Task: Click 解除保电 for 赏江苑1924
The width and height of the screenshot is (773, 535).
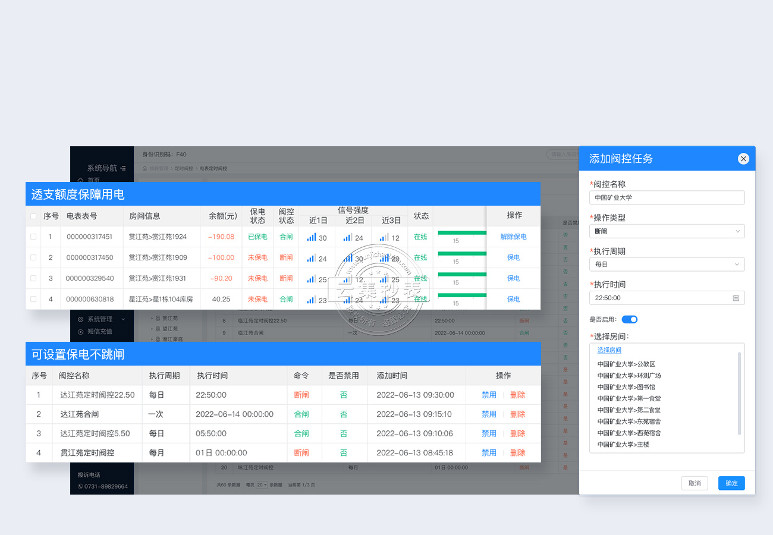Action: point(513,237)
